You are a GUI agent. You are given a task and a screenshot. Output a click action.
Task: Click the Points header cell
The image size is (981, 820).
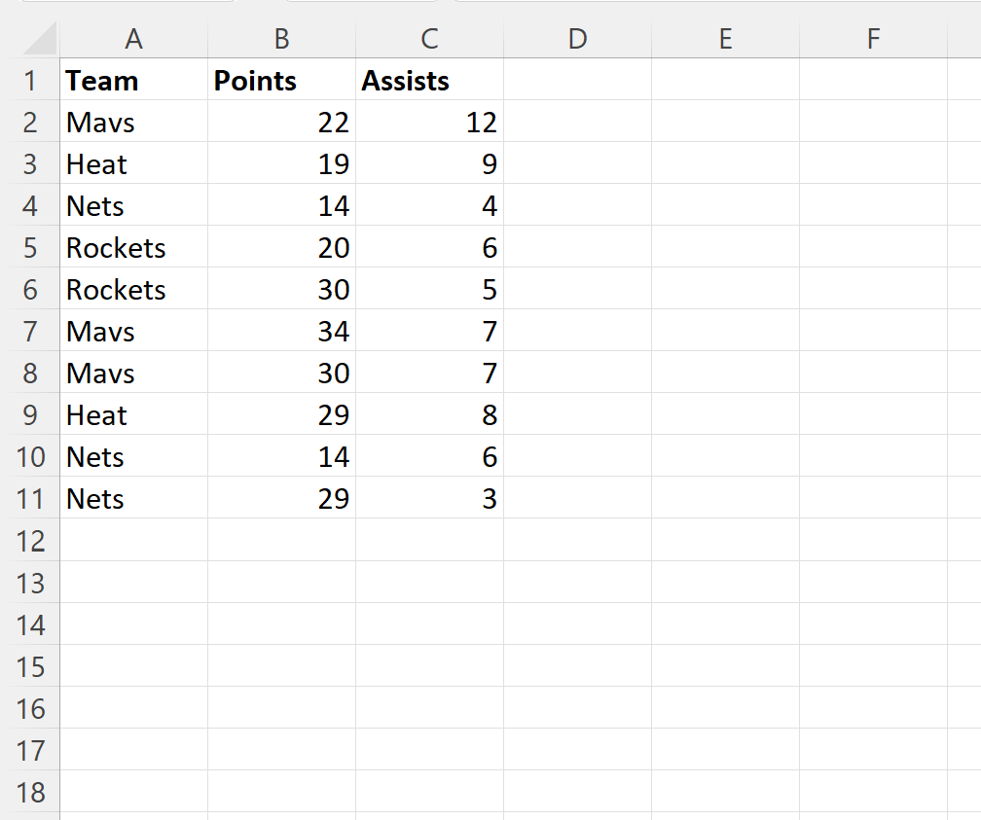point(281,81)
